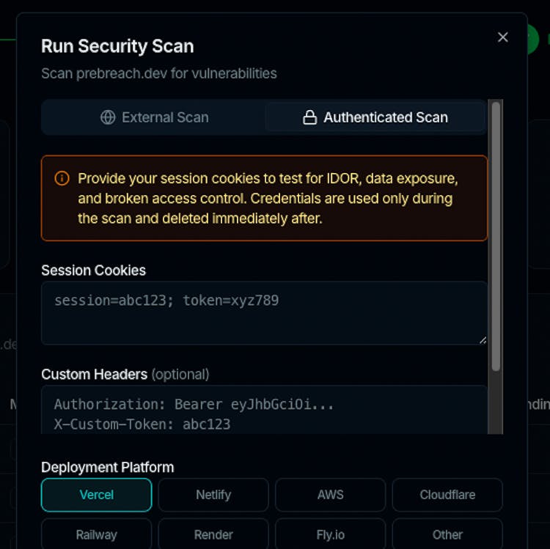
Task: Click the lock icon on Authenticated Scan
Action: [309, 117]
